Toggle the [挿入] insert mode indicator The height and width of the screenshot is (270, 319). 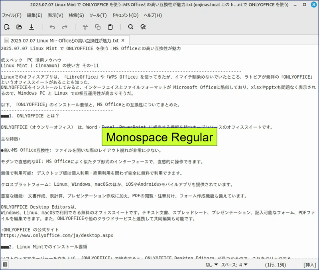310,265
